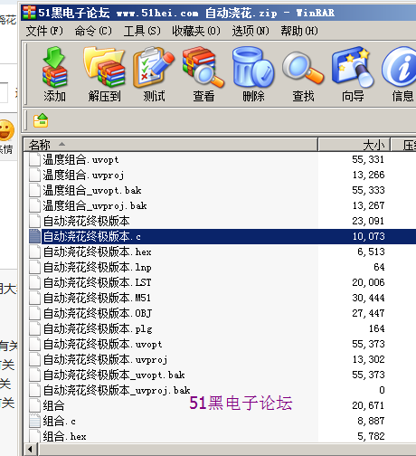Select file 温度组合.uvproj
Image resolution: width=416 pixels, height=456 pixels.
pos(83,175)
